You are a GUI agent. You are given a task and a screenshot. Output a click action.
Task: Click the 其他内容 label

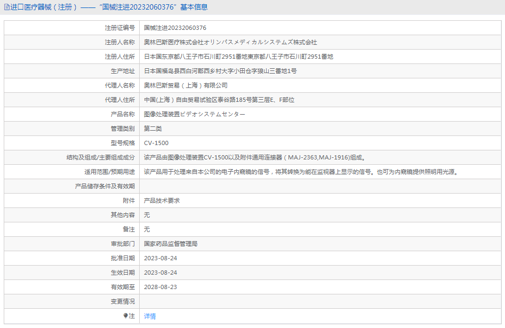coord(123,215)
